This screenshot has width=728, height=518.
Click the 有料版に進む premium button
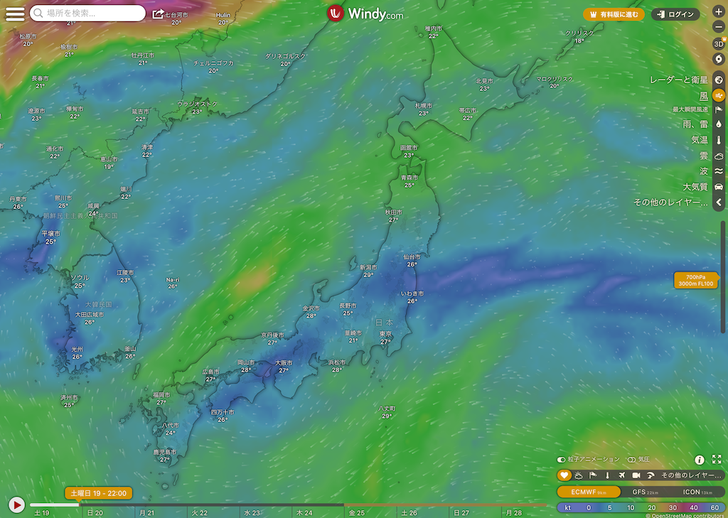[x=614, y=14]
